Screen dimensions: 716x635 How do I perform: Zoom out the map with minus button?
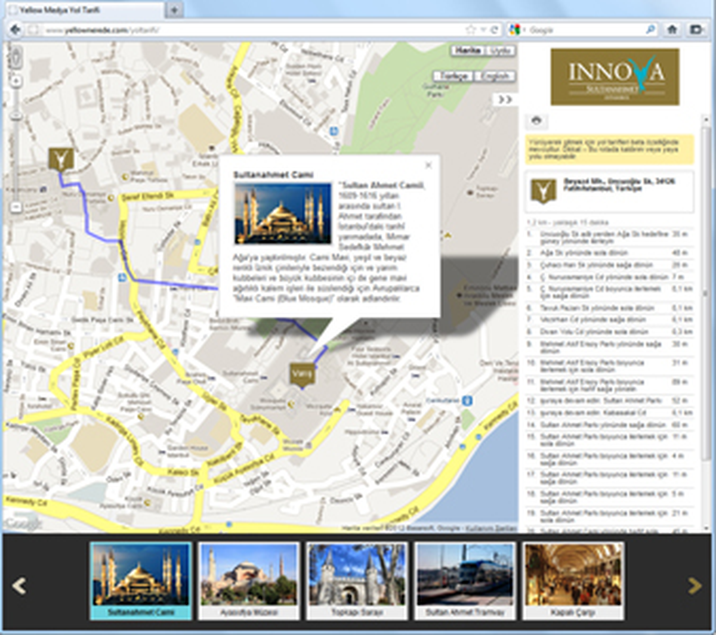pyautogui.click(x=17, y=207)
